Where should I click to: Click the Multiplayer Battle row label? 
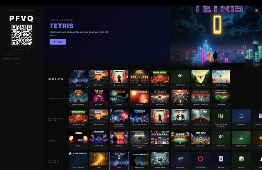[56, 119]
